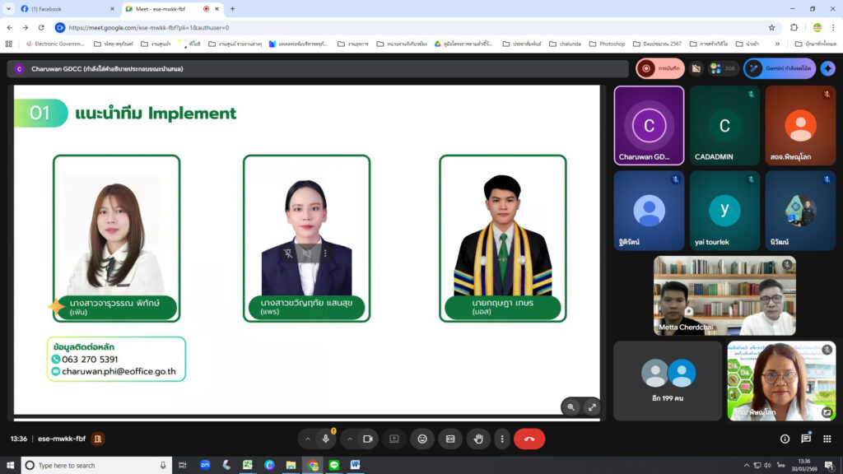
Task: Show meeting details info icon
Action: pyautogui.click(x=785, y=439)
